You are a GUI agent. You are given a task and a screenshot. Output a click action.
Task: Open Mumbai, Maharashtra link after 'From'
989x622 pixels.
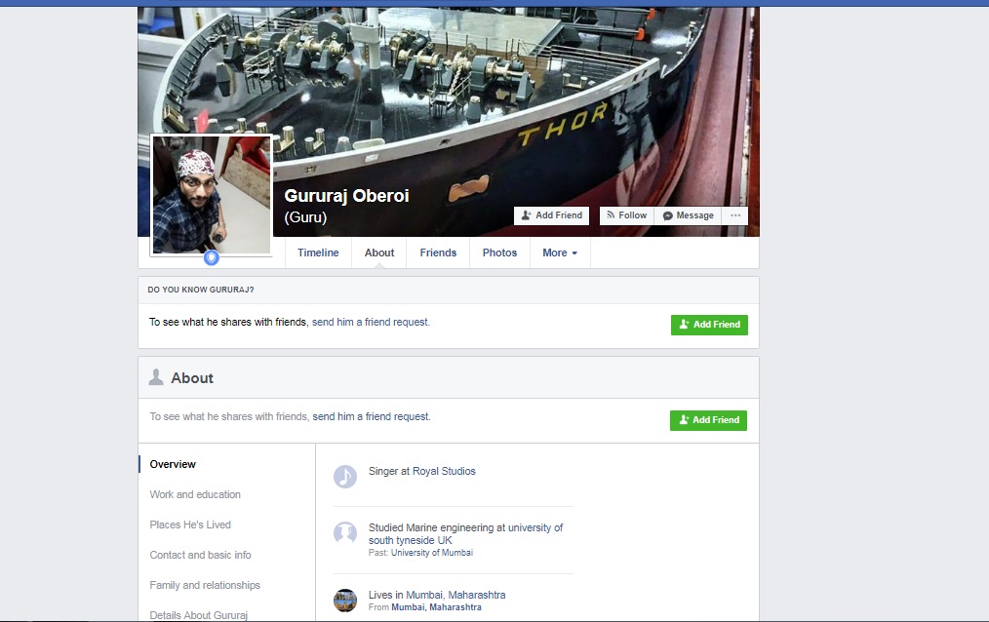436,607
